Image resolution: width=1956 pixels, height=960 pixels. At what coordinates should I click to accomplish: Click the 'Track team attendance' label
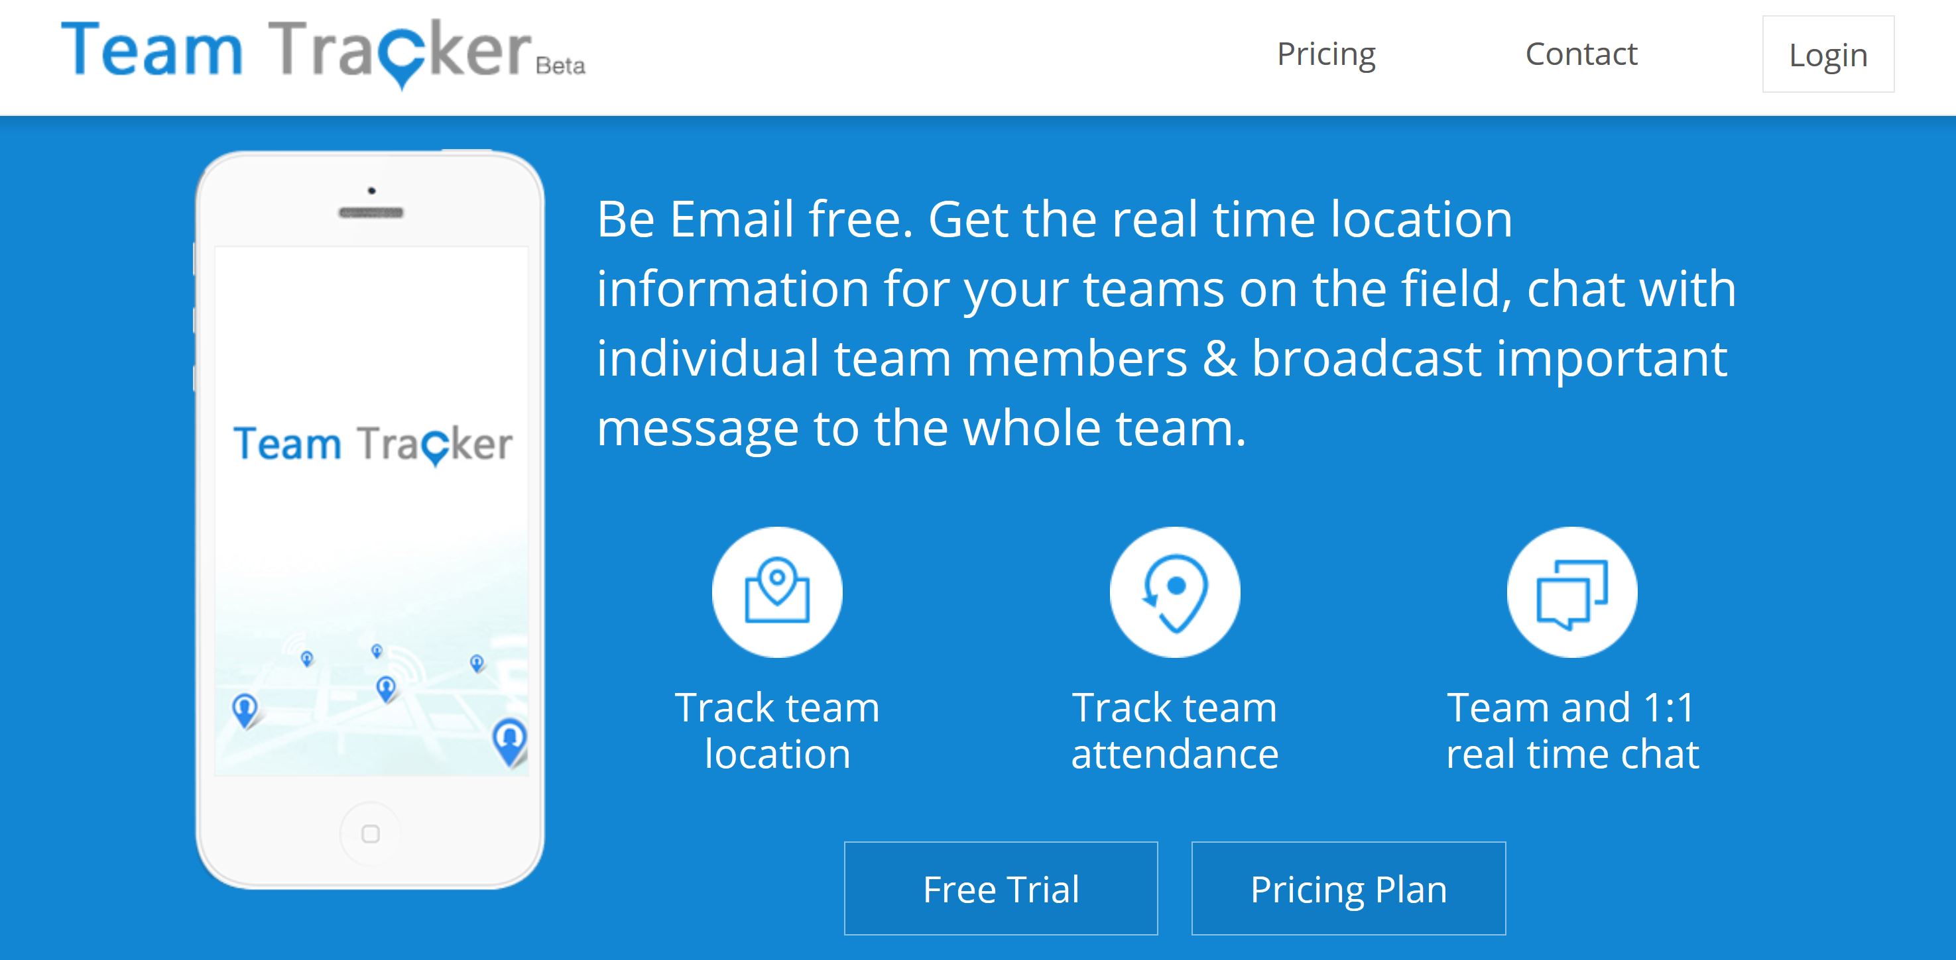tap(1175, 731)
